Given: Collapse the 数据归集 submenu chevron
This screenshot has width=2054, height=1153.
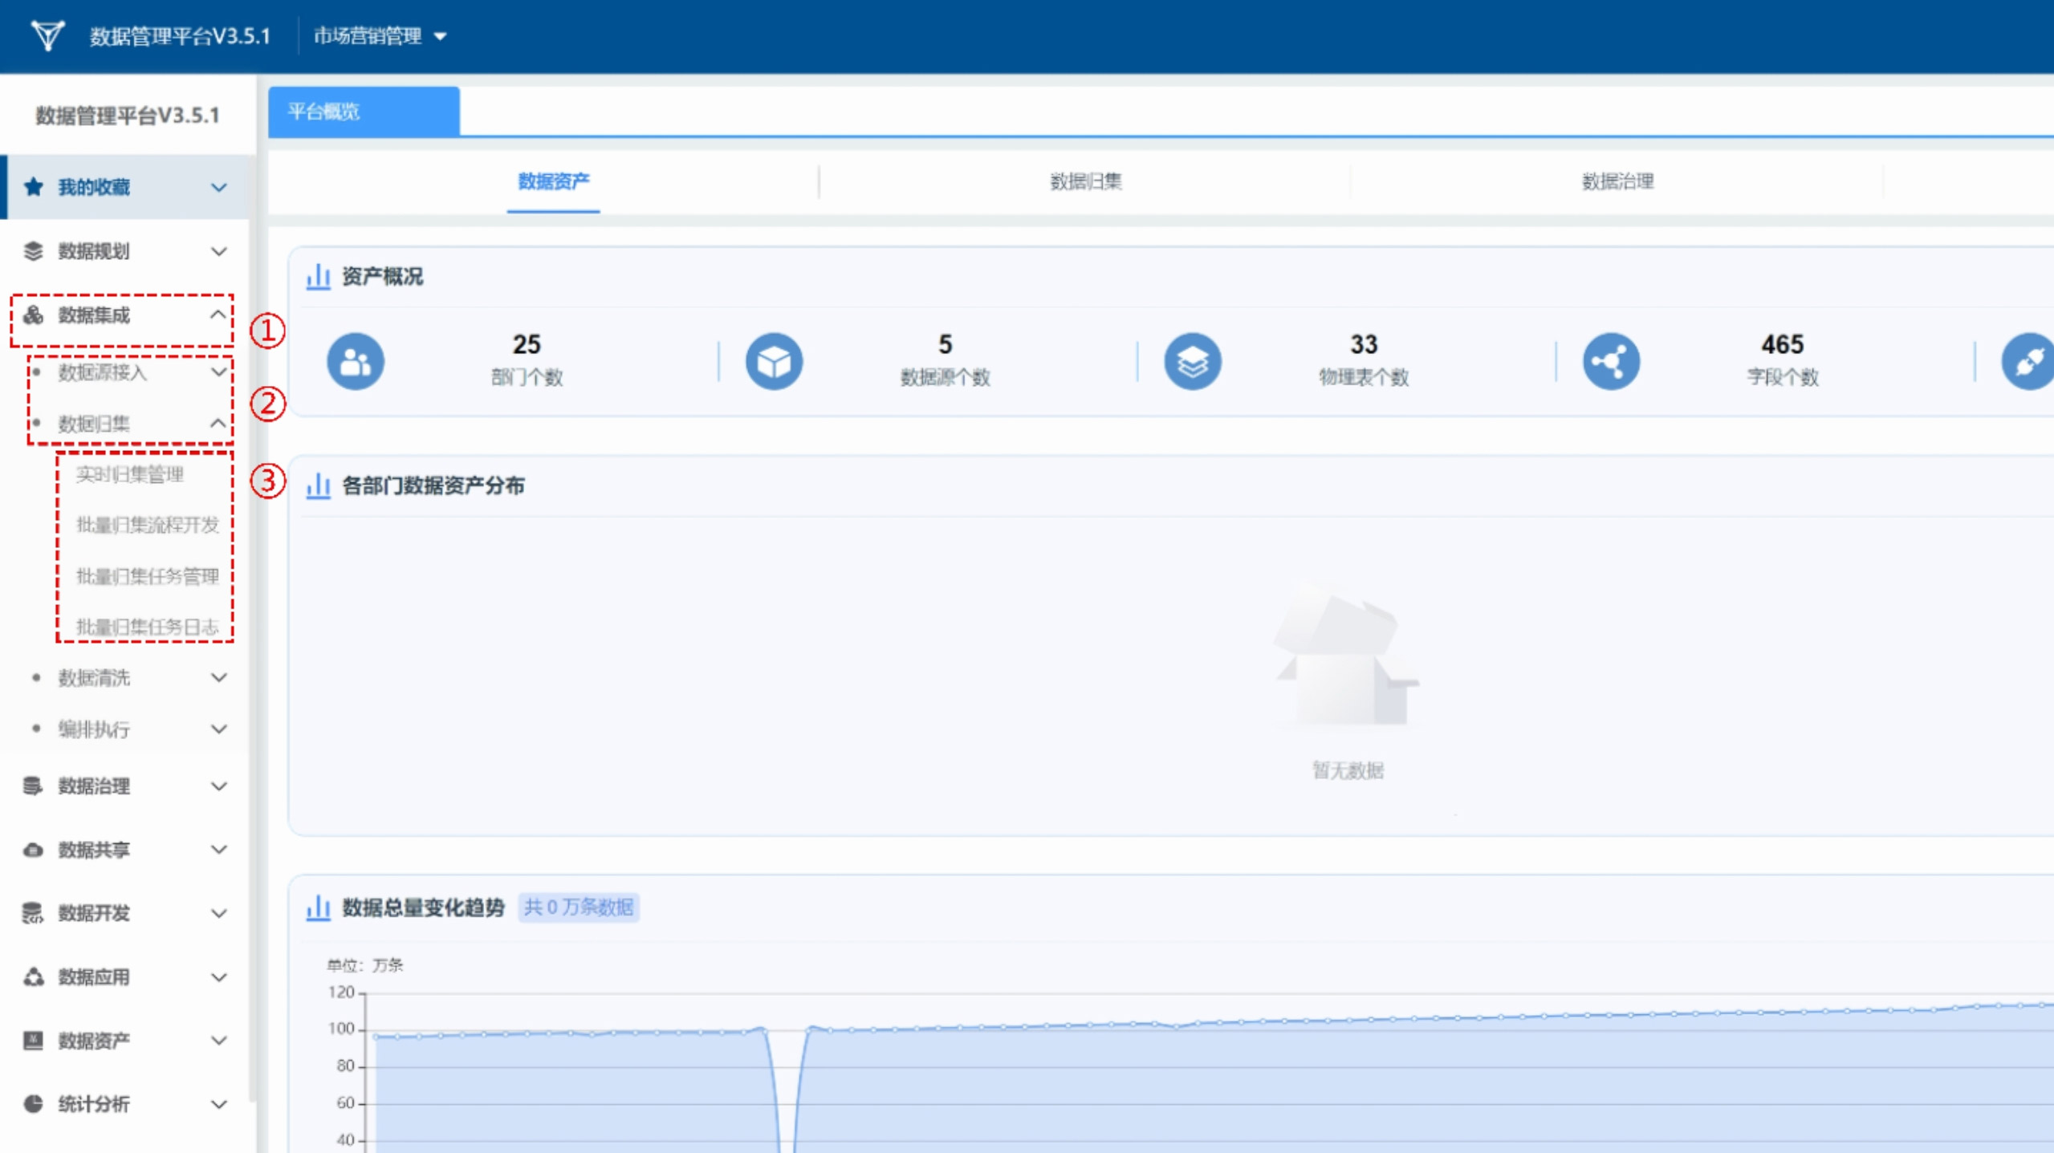Looking at the screenshot, I should point(218,423).
